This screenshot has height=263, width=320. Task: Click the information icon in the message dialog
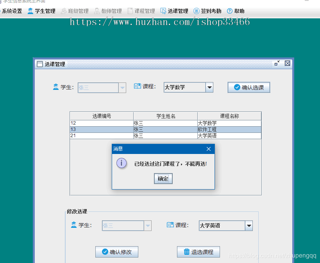coord(122,163)
